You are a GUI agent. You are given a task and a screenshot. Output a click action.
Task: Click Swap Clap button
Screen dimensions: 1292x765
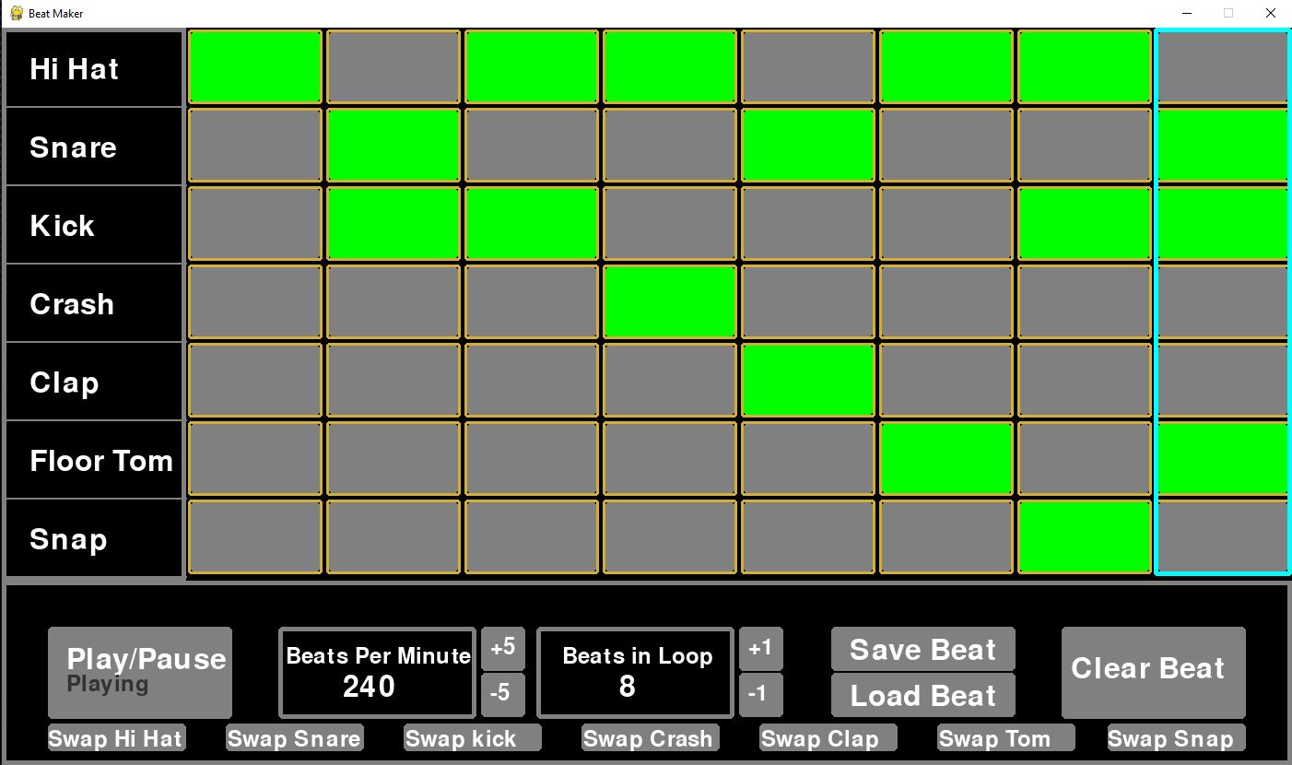pyautogui.click(x=828, y=737)
